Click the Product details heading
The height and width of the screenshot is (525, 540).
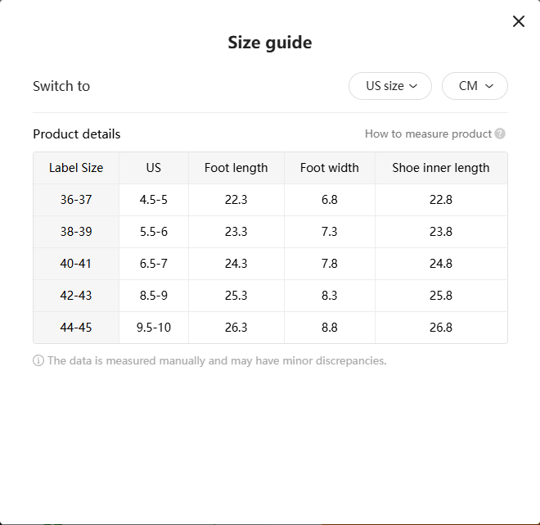[x=77, y=134]
